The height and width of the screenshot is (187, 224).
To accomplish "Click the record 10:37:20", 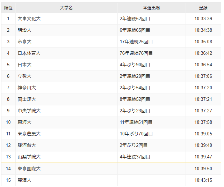I will click(203, 88).
